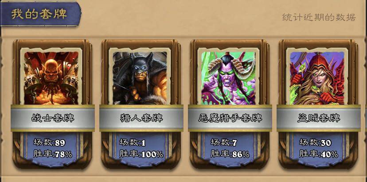The height and width of the screenshot is (182, 367).
Task: View rogue deck 场数:30 stat
Action: pyautogui.click(x=315, y=143)
